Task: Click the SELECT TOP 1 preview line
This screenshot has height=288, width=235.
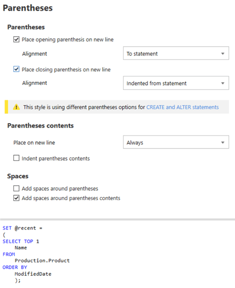Action: coord(21,241)
